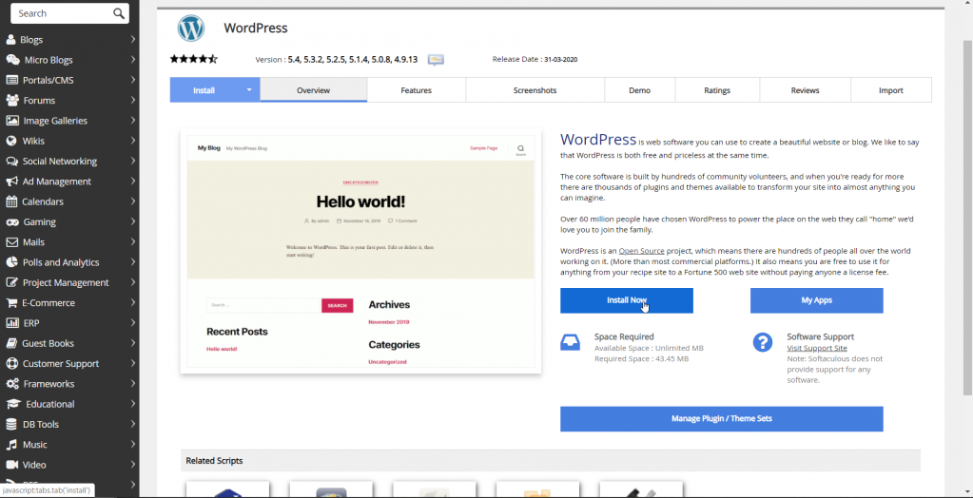
Task: Click the star rating for WordPress
Action: pyautogui.click(x=194, y=59)
